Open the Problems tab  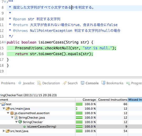pyautogui.click(x=8, y=83)
